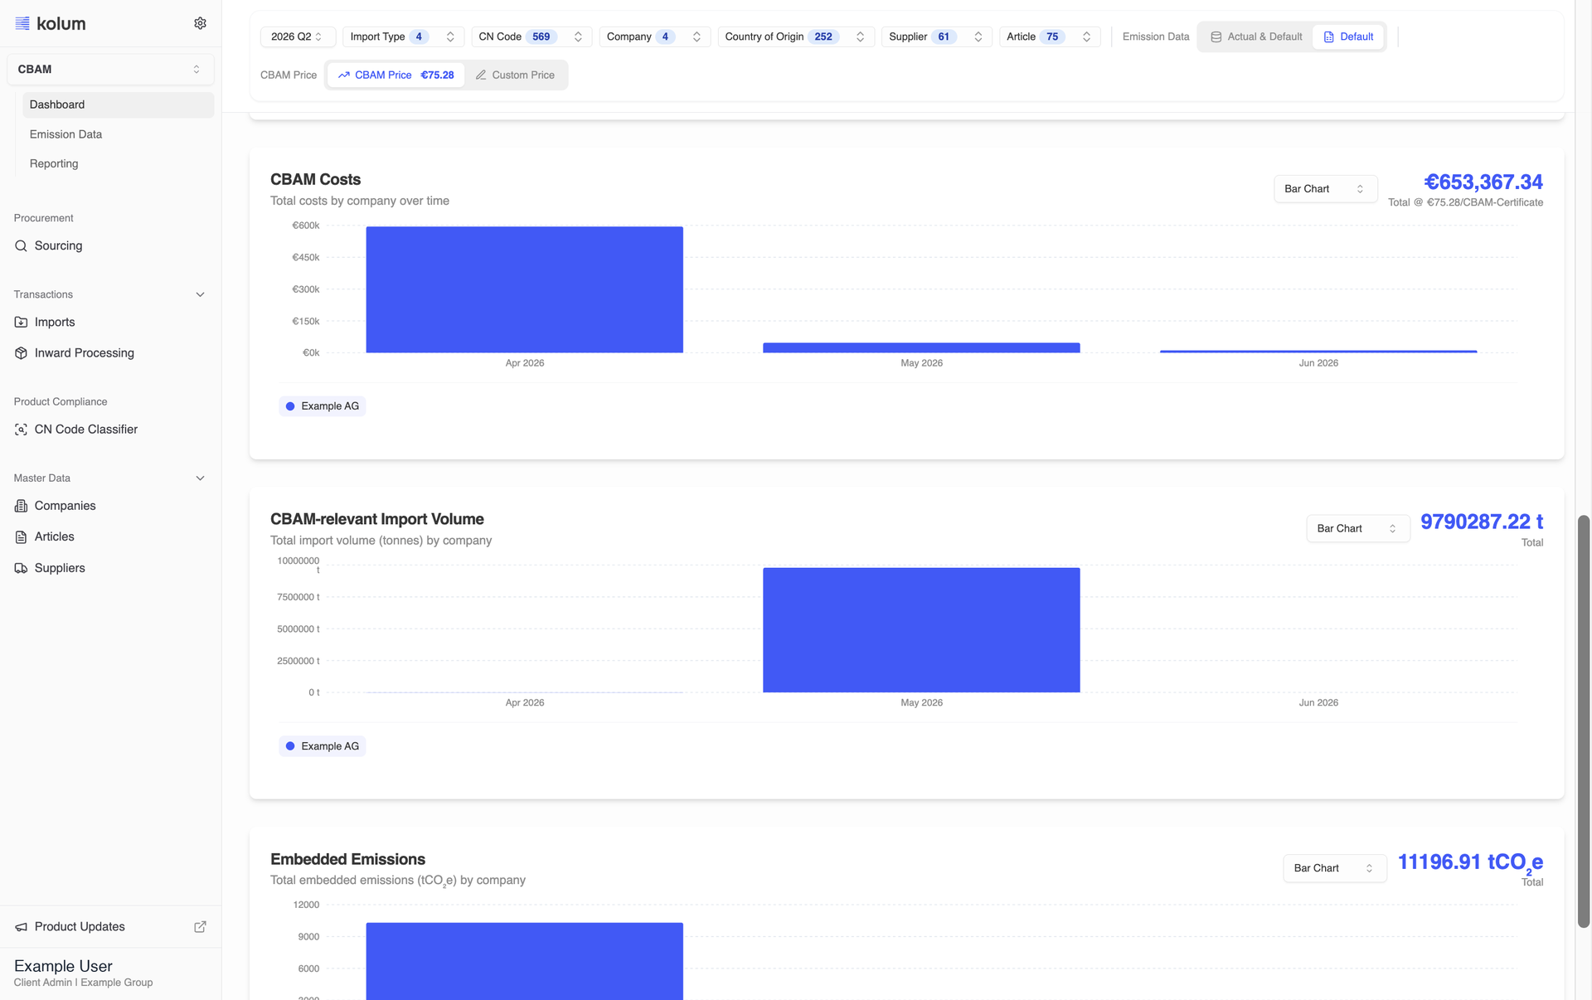Click the CN Code Classifier scan icon
This screenshot has height=1000, width=1592.
pos(21,430)
